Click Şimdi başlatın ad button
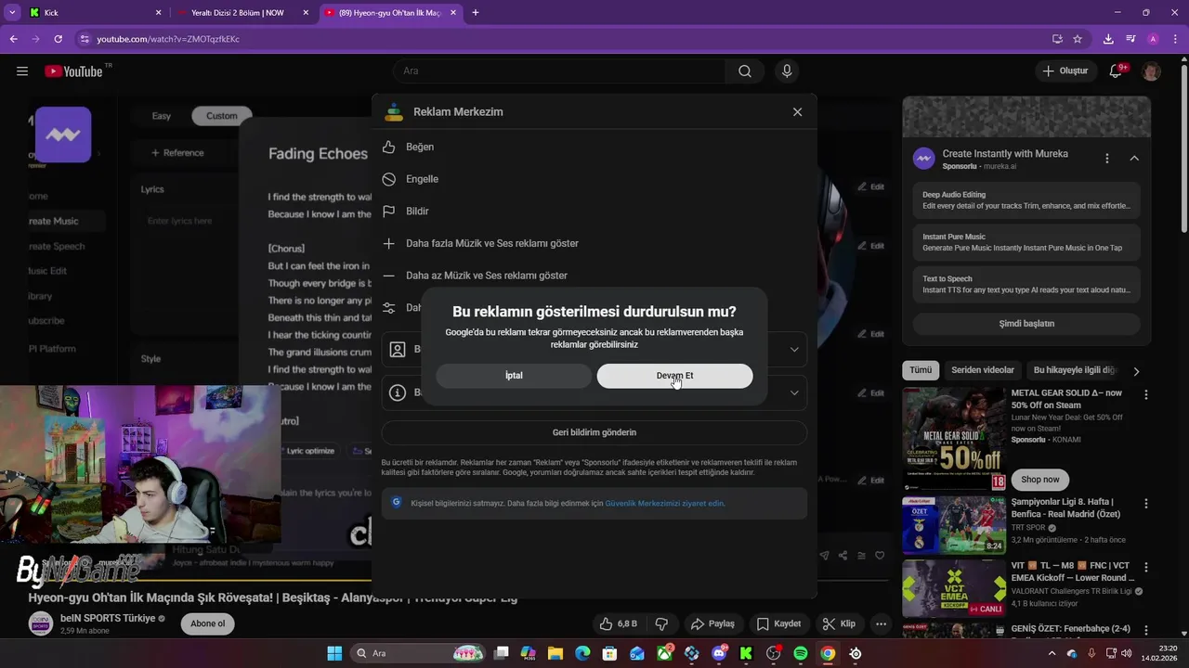This screenshot has width=1189, height=668. (1026, 324)
